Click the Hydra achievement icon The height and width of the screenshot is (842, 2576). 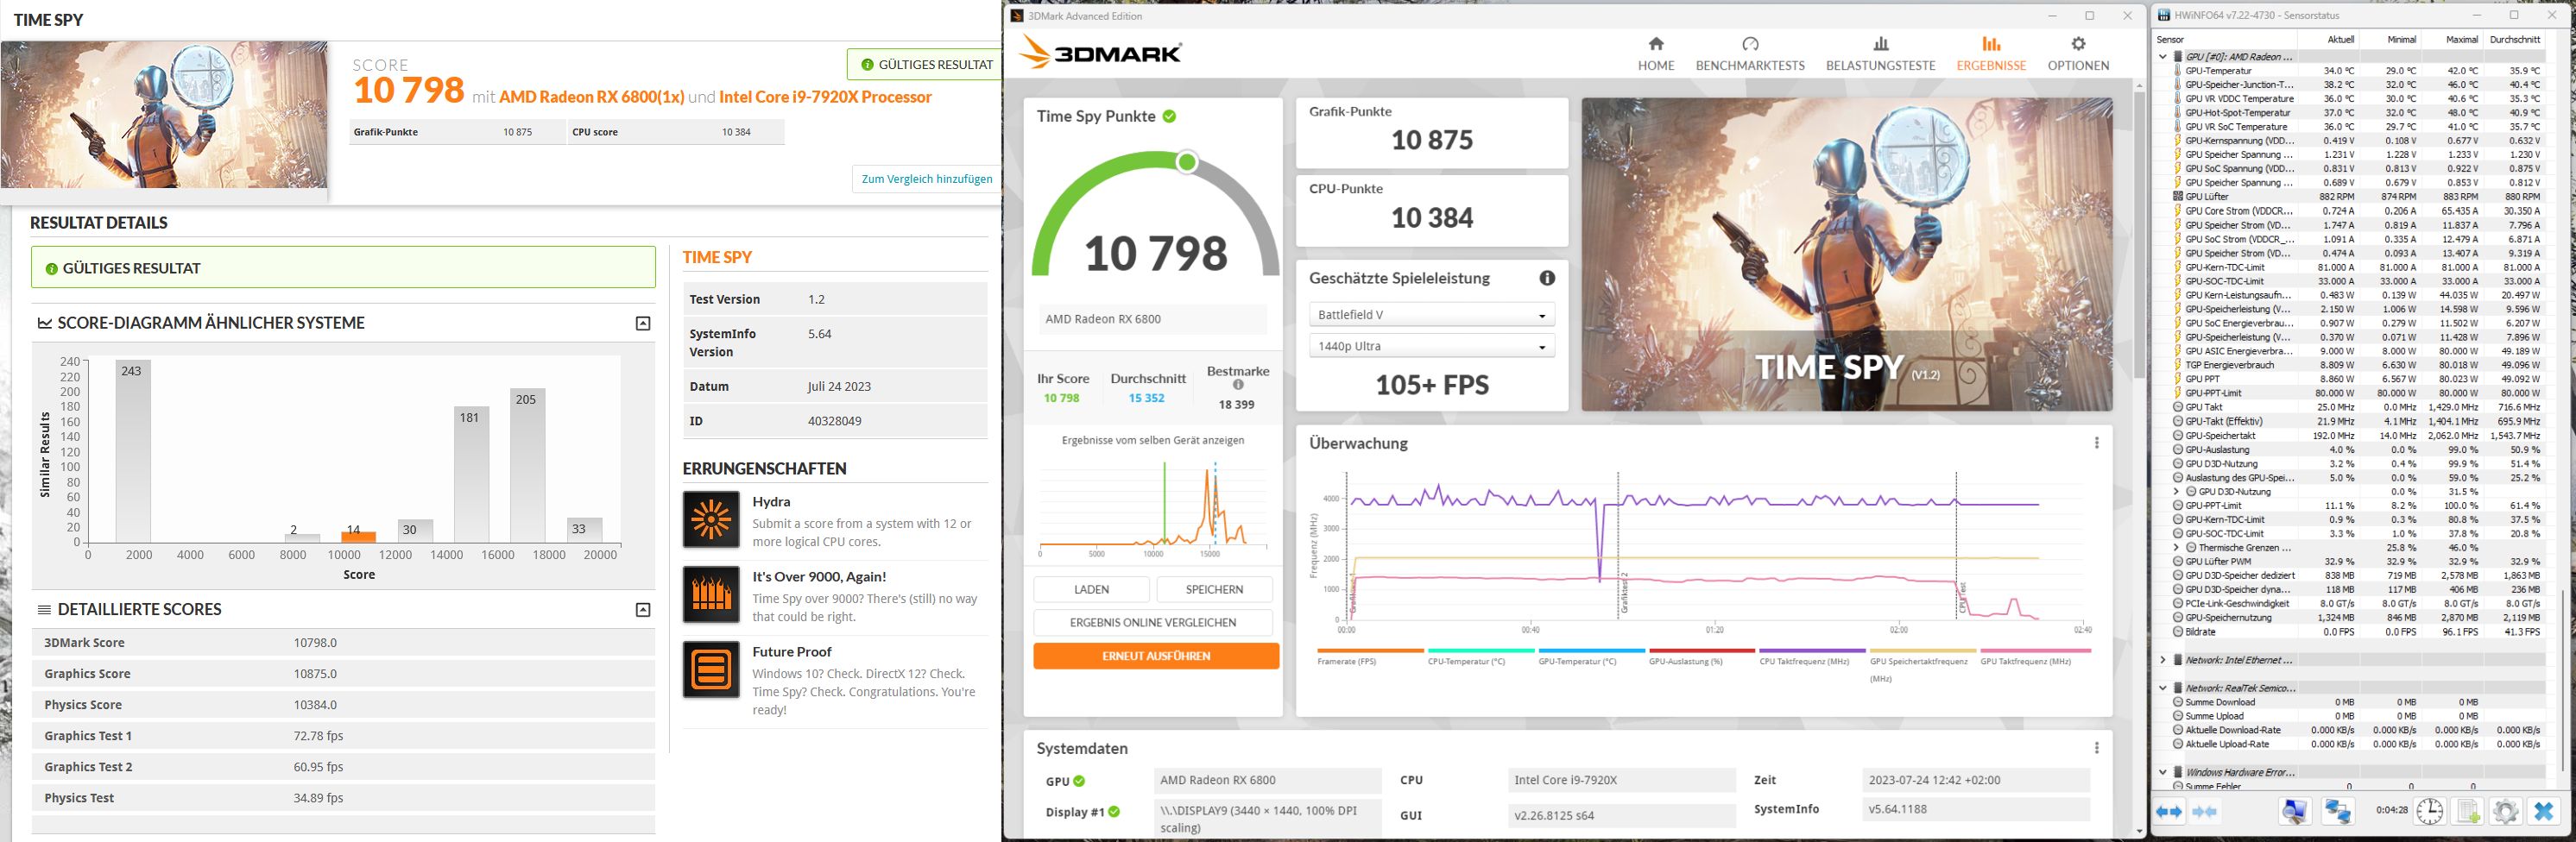pyautogui.click(x=711, y=519)
